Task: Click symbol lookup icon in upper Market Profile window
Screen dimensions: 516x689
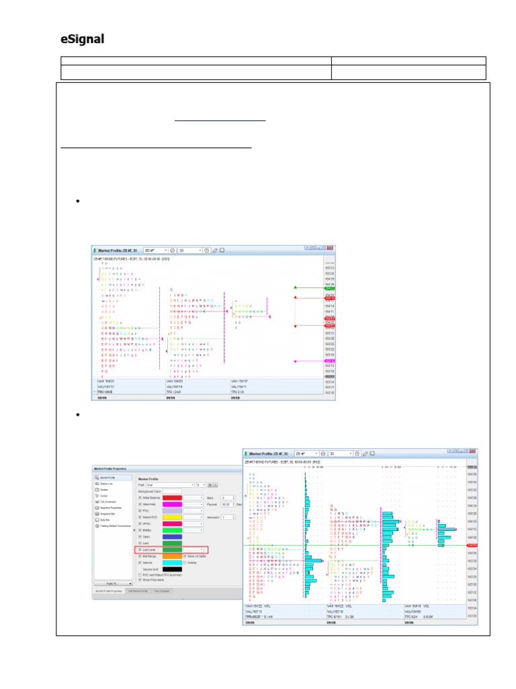Action: tap(173, 250)
